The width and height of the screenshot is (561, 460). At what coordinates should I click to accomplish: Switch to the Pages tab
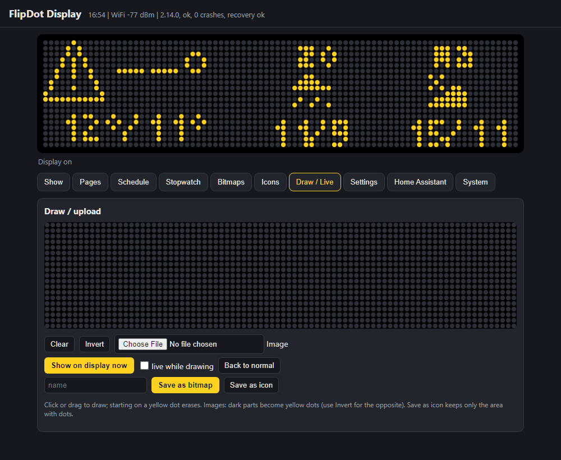90,182
